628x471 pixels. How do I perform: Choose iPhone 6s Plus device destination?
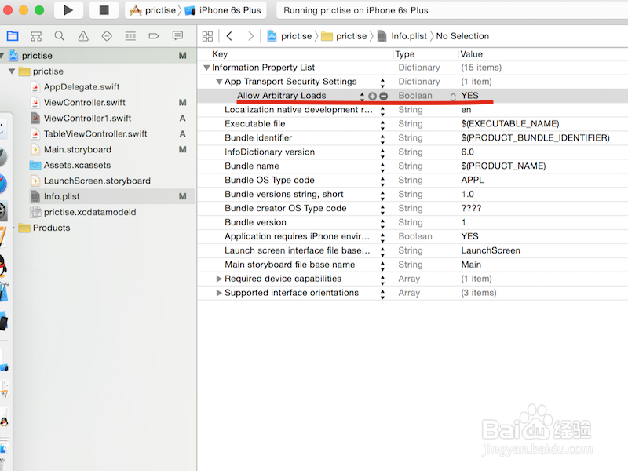pos(223,10)
